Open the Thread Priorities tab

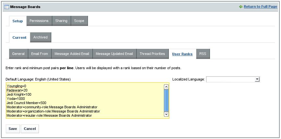click(x=152, y=54)
